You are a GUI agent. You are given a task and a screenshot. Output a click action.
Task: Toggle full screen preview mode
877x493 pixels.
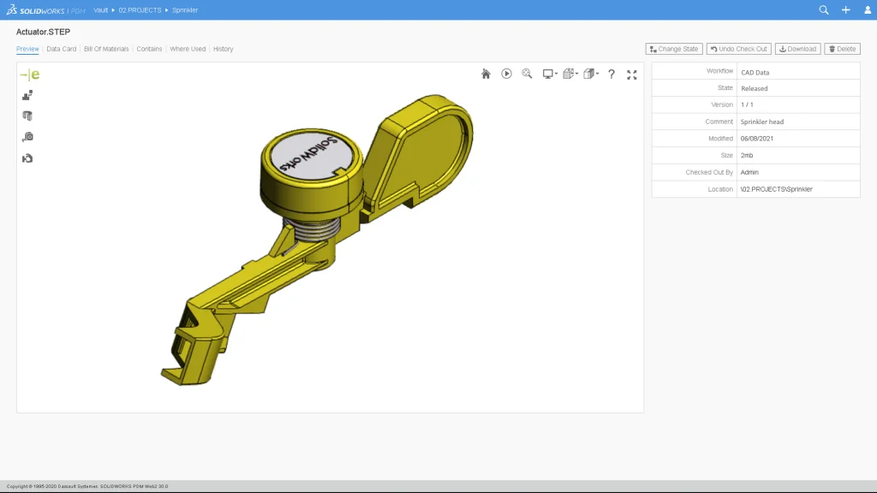click(x=632, y=74)
